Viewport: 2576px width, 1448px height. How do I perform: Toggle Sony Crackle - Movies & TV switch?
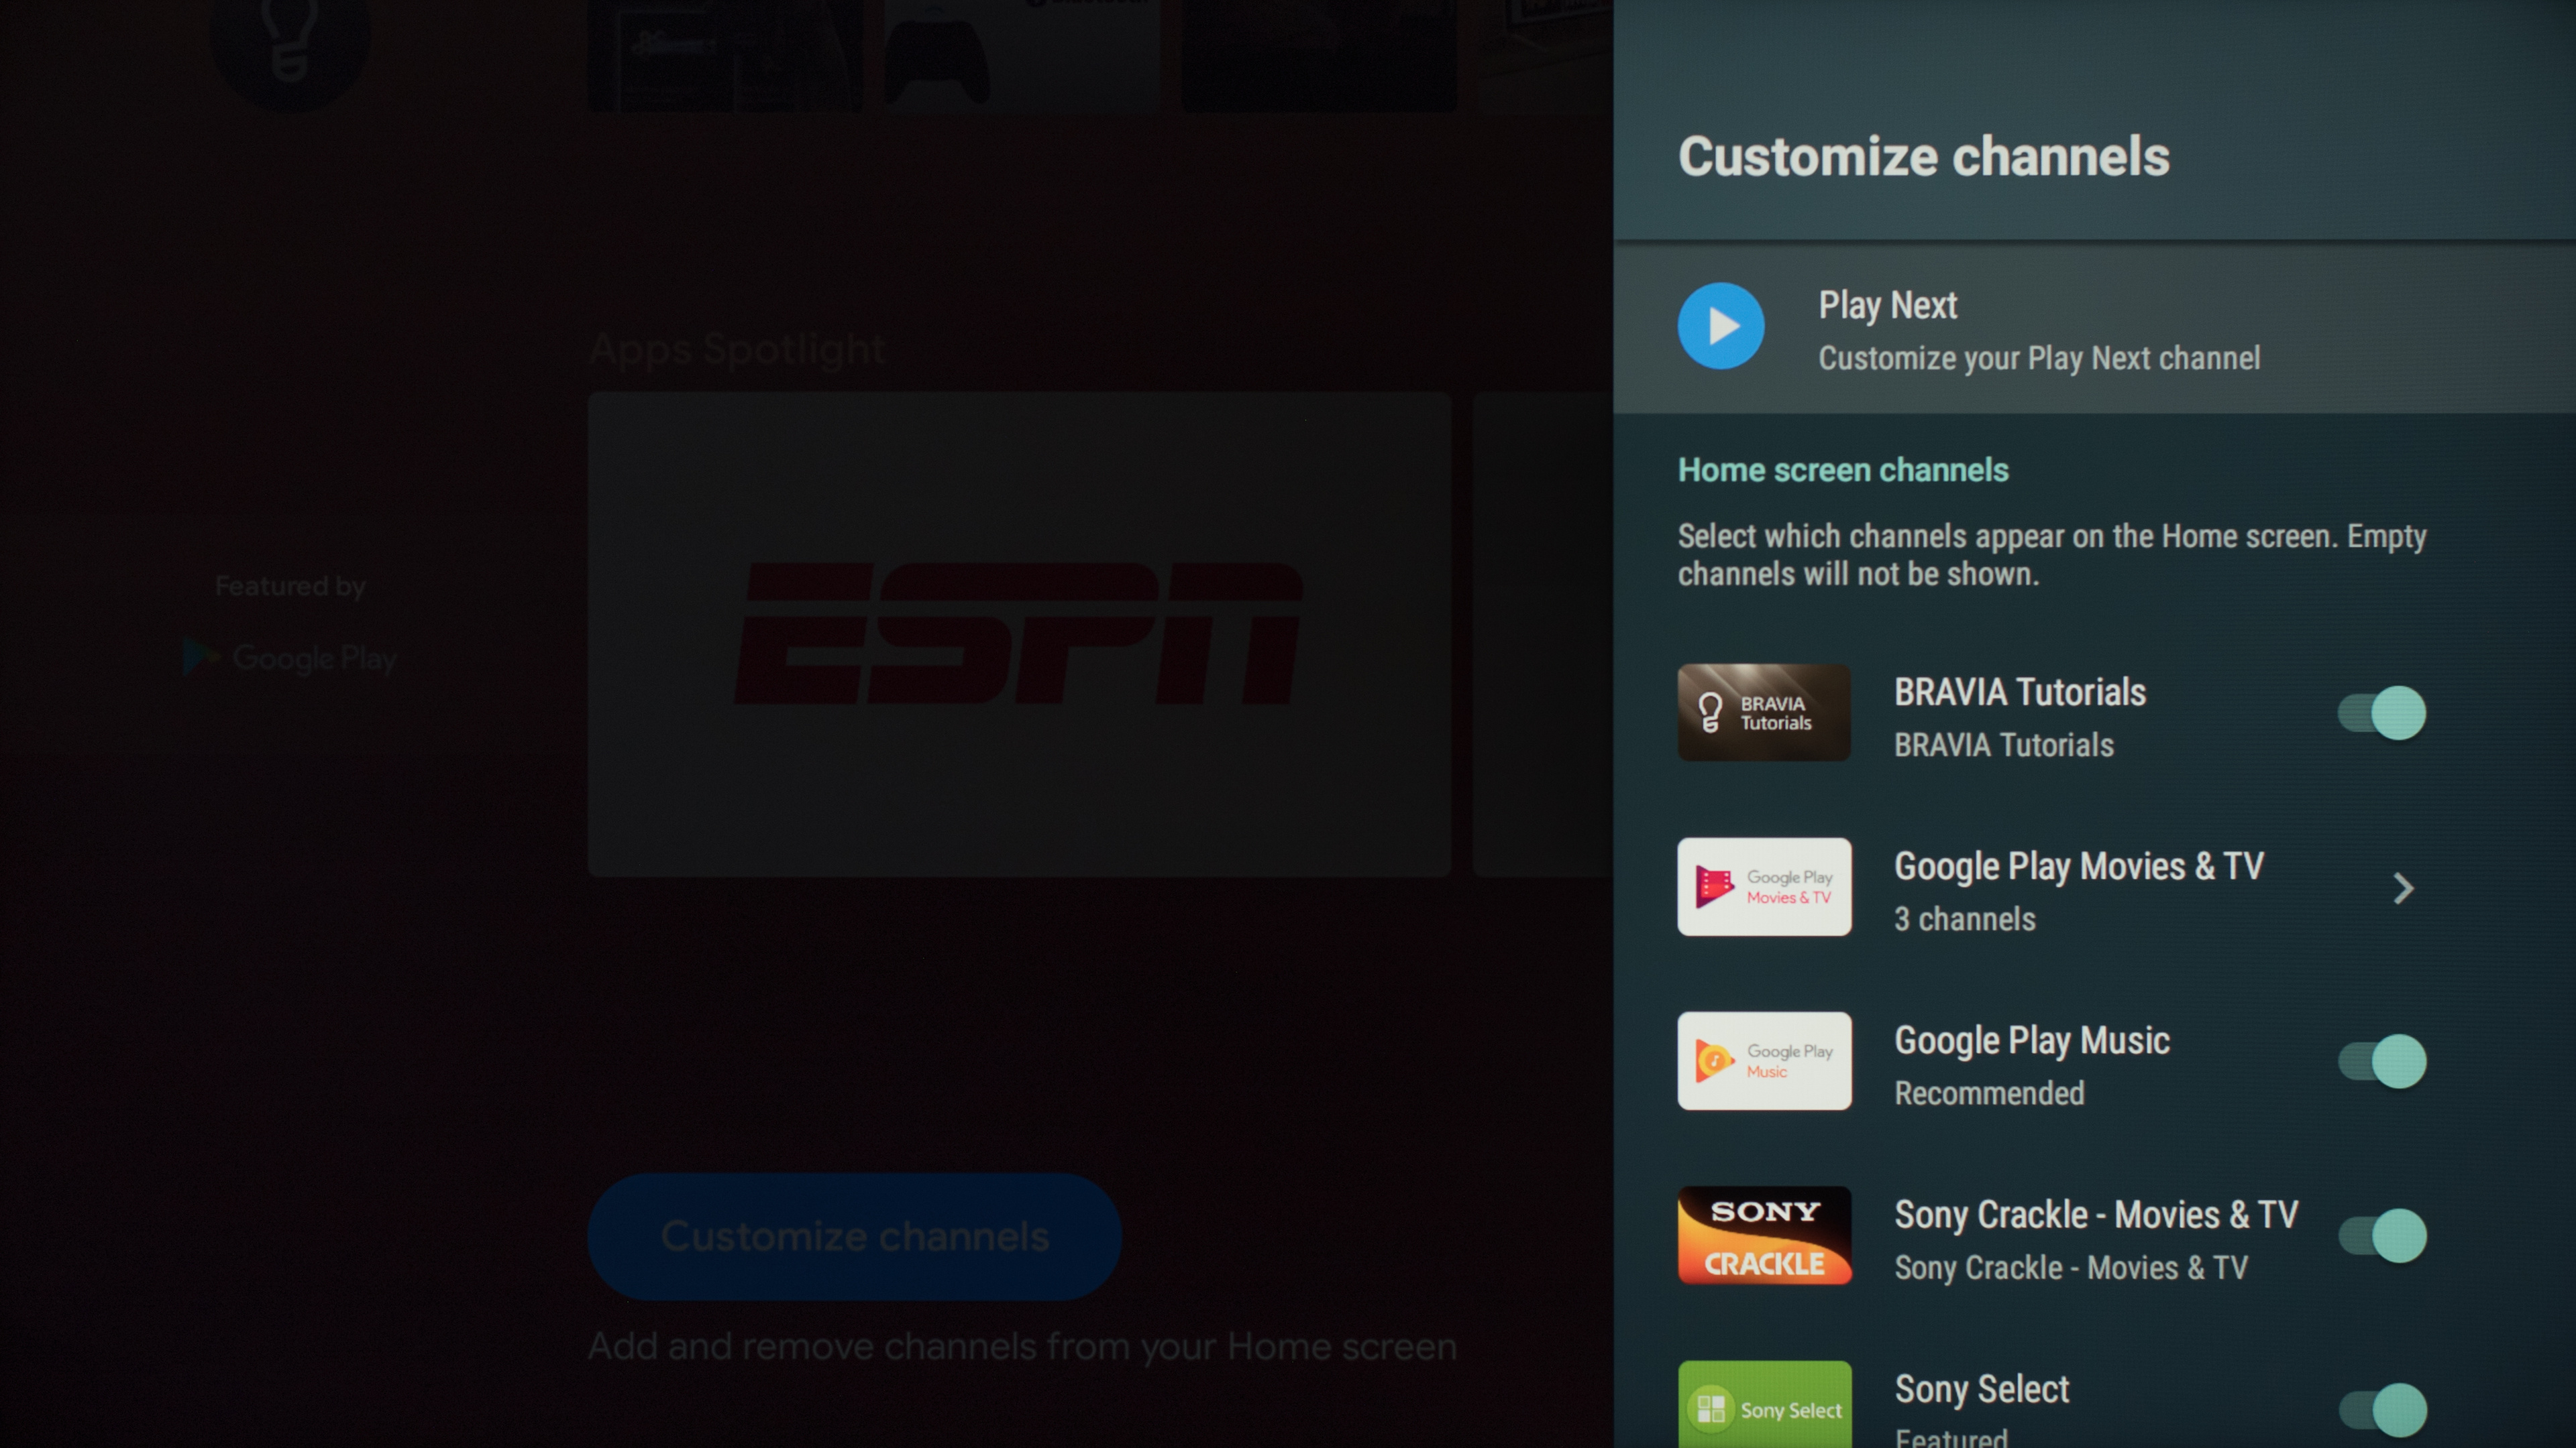click(x=2382, y=1236)
